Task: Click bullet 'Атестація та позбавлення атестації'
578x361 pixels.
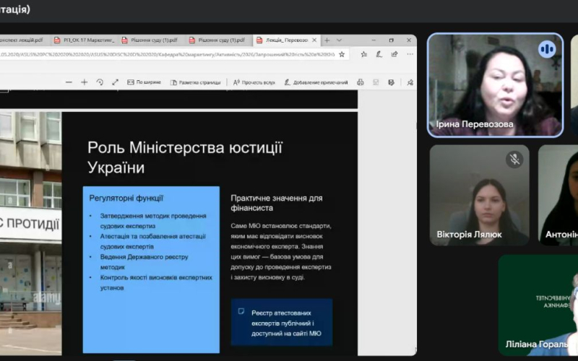Action: pos(152,241)
